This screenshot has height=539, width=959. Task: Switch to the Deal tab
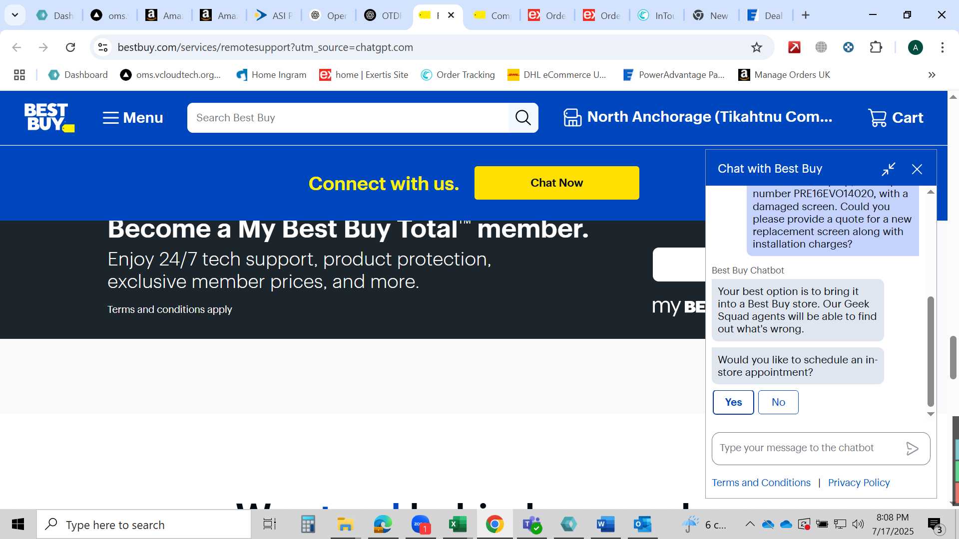766,15
